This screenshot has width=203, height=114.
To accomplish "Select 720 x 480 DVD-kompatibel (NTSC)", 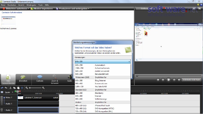I will [103, 108].
